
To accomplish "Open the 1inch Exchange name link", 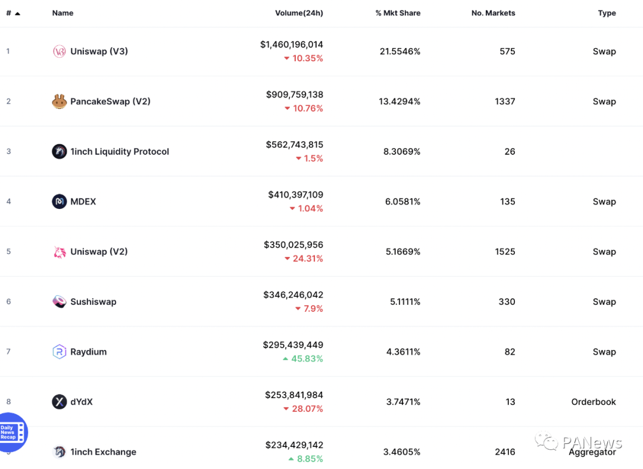I will pos(103,452).
